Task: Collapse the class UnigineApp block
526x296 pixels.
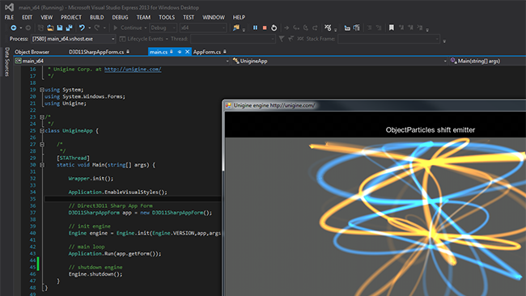Action: [42, 131]
